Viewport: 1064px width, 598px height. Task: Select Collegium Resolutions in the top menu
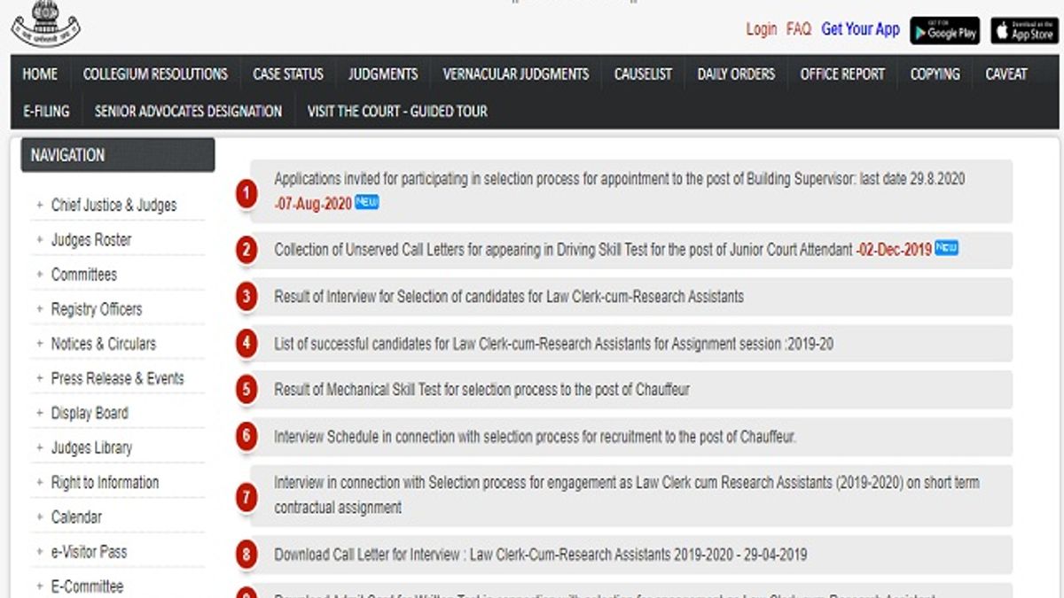point(155,74)
